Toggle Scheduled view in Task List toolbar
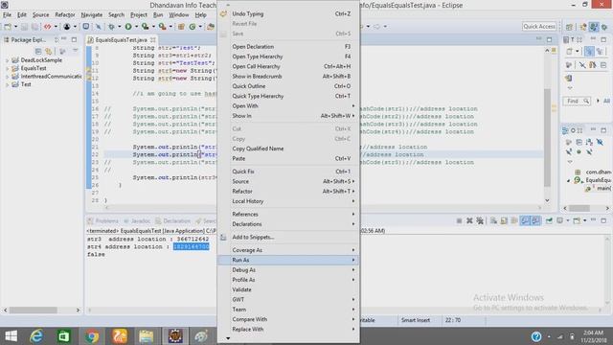613x345 pixels. (600, 51)
